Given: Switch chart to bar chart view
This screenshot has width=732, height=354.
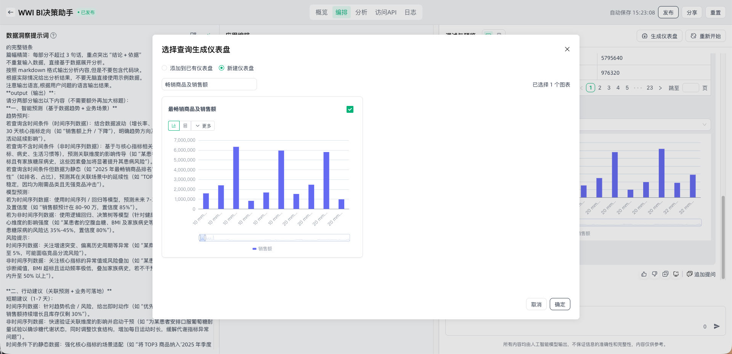Looking at the screenshot, I should pos(174,126).
